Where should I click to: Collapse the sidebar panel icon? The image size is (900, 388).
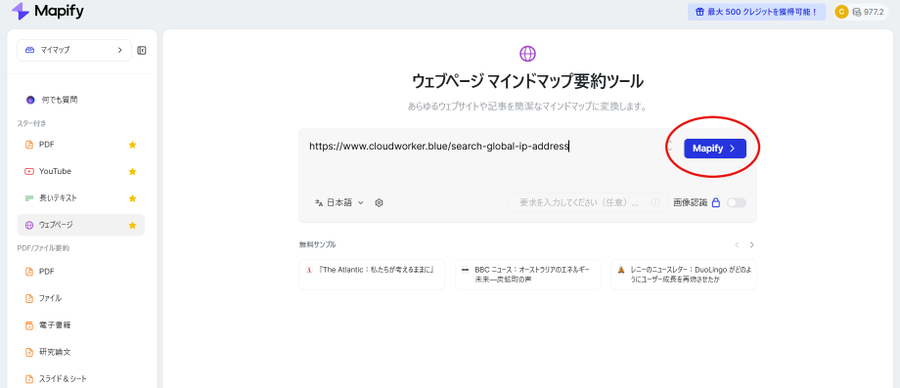(142, 51)
